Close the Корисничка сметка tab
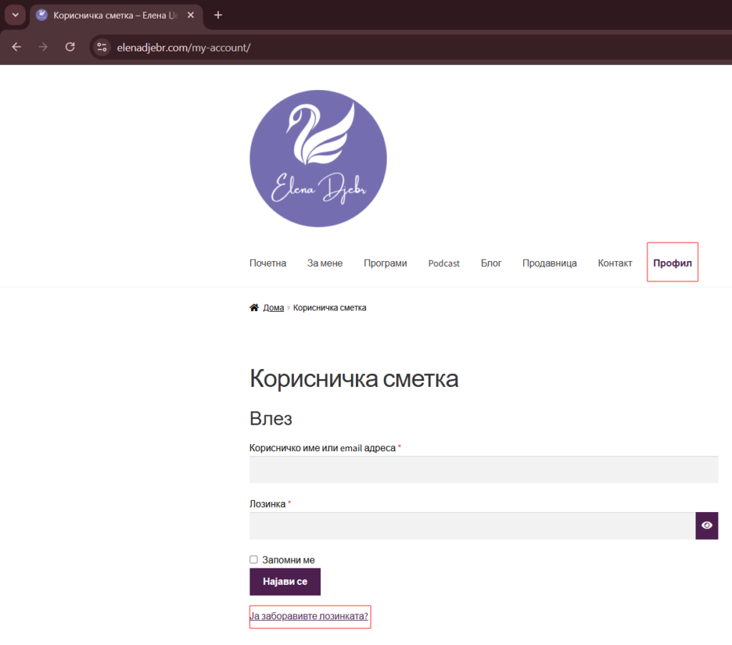Viewport: 732px width, 645px height. tap(191, 15)
